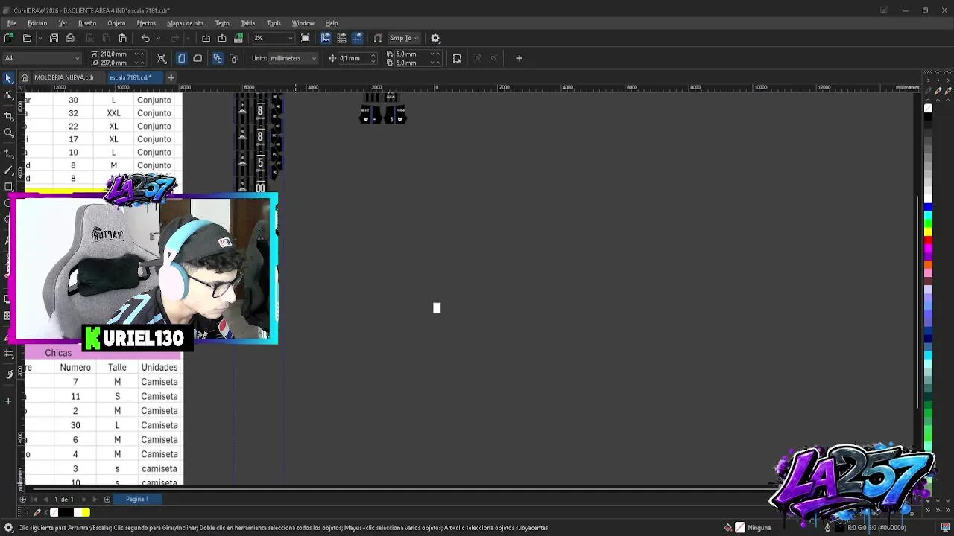
Task: Click the full-screen preview icon
Action: [306, 38]
